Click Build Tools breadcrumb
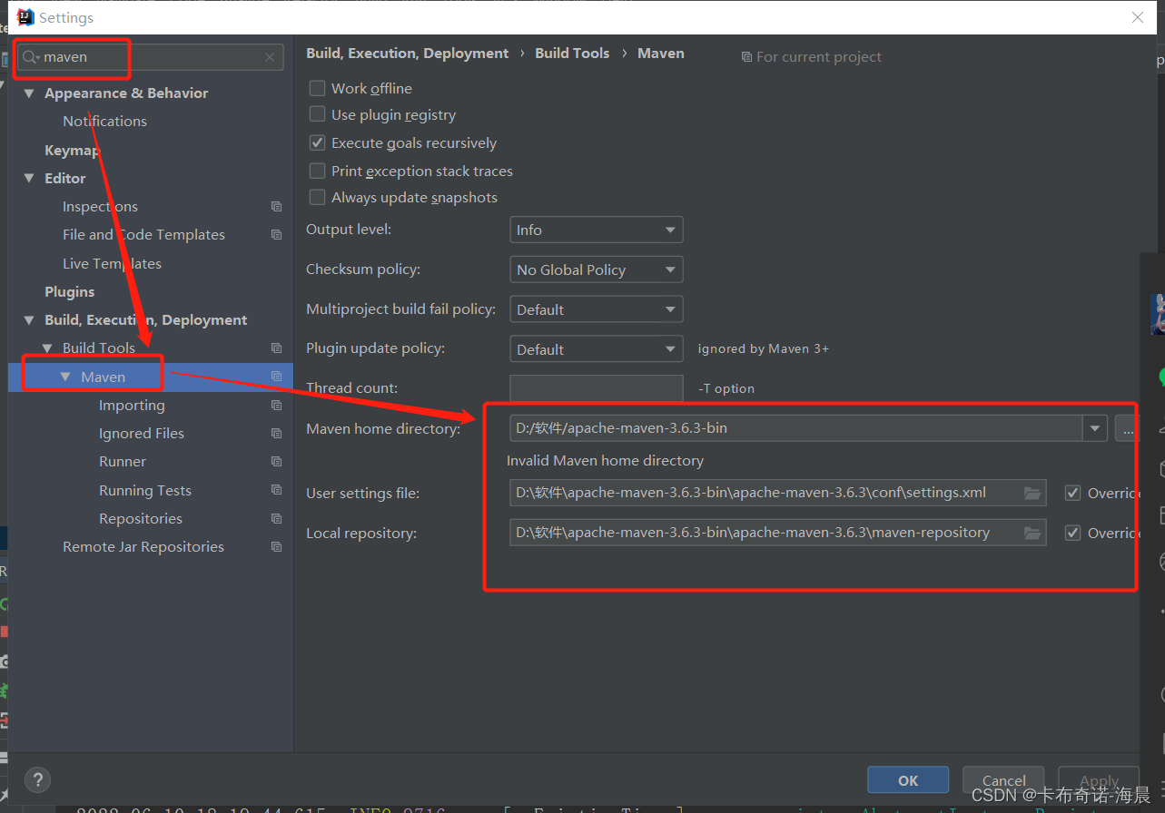 (572, 53)
